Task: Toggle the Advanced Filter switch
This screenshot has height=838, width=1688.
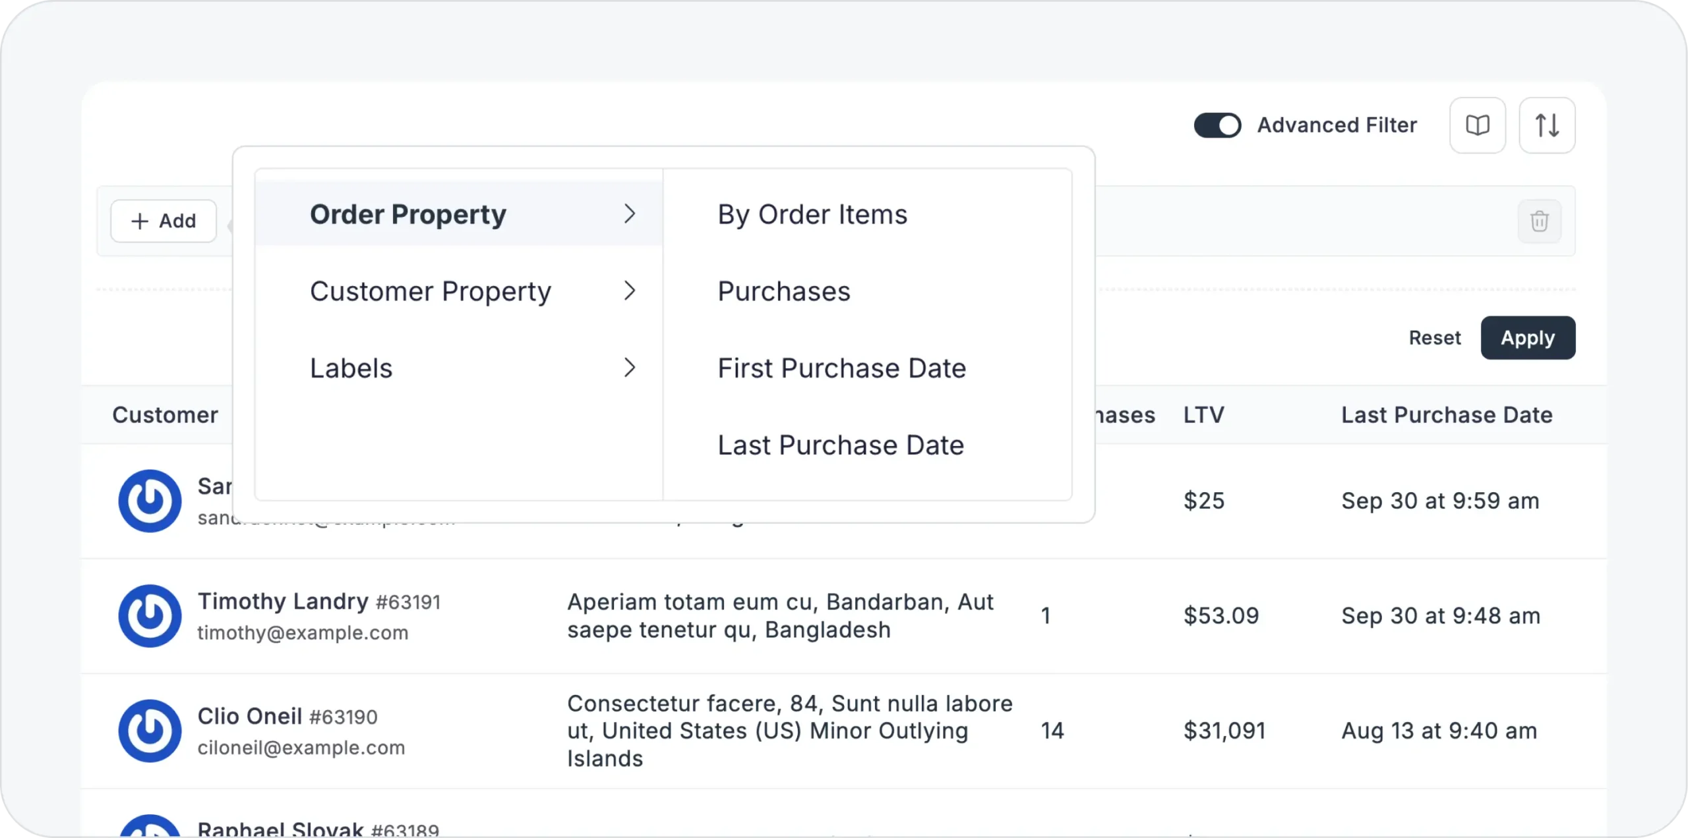Action: (x=1217, y=125)
